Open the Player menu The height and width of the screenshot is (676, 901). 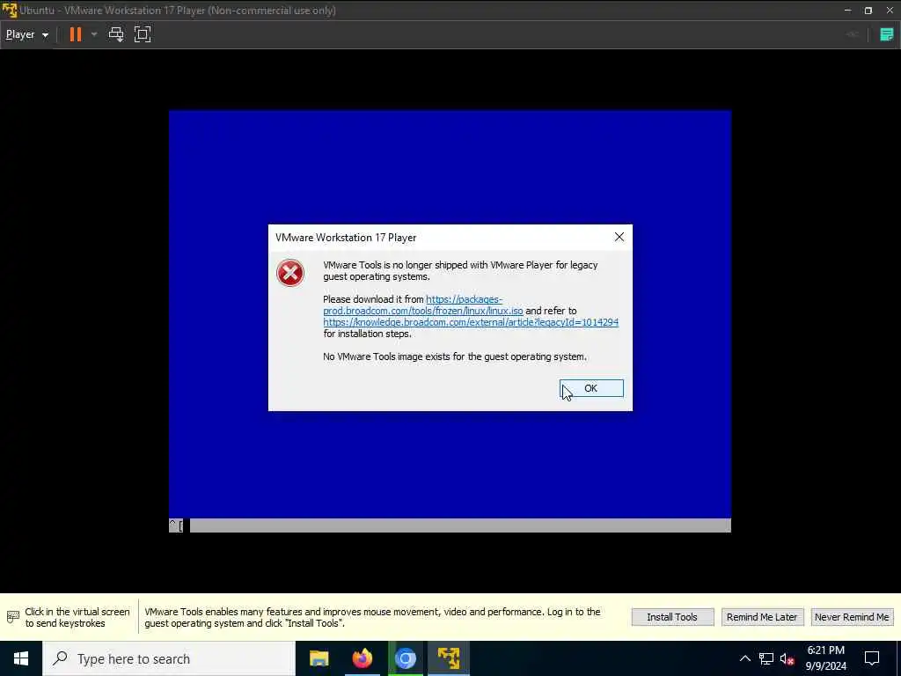tap(27, 34)
